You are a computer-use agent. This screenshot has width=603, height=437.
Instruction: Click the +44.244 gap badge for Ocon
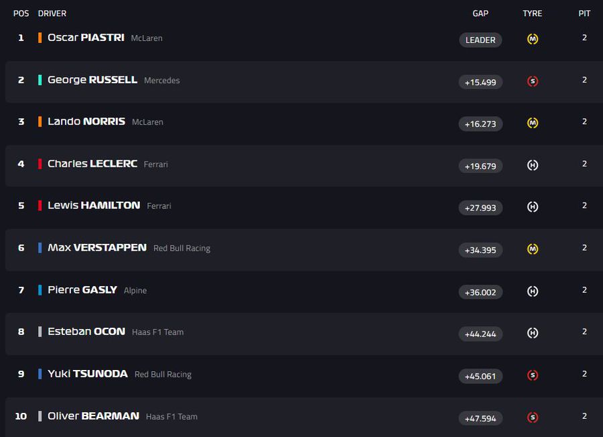[480, 334]
